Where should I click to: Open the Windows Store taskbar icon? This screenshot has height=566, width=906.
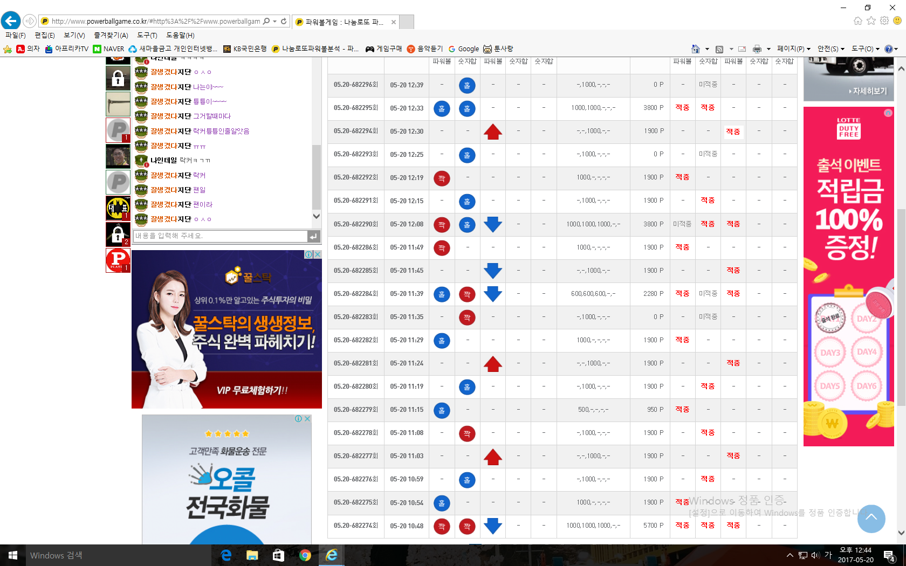tap(278, 555)
